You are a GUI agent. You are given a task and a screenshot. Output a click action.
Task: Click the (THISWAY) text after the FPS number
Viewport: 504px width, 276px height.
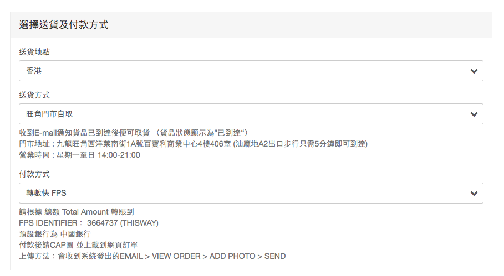click(138, 223)
